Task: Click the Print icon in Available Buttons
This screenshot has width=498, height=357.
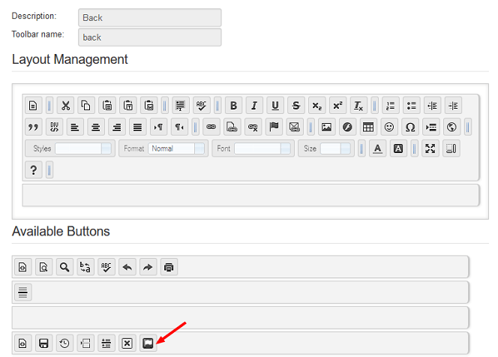Action: [x=169, y=267]
